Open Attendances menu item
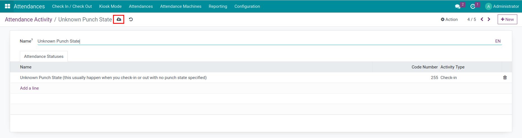The height and width of the screenshot is (138, 522). pos(141,6)
